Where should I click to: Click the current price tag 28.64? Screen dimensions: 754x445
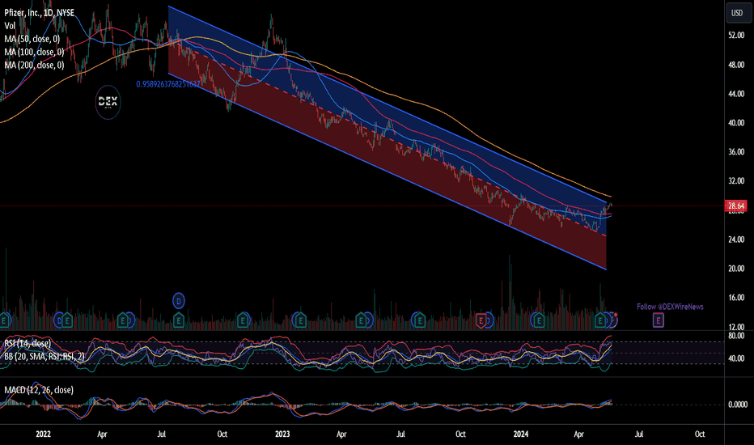click(x=736, y=206)
